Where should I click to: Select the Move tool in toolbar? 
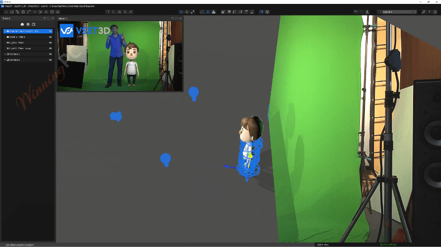tap(181, 12)
